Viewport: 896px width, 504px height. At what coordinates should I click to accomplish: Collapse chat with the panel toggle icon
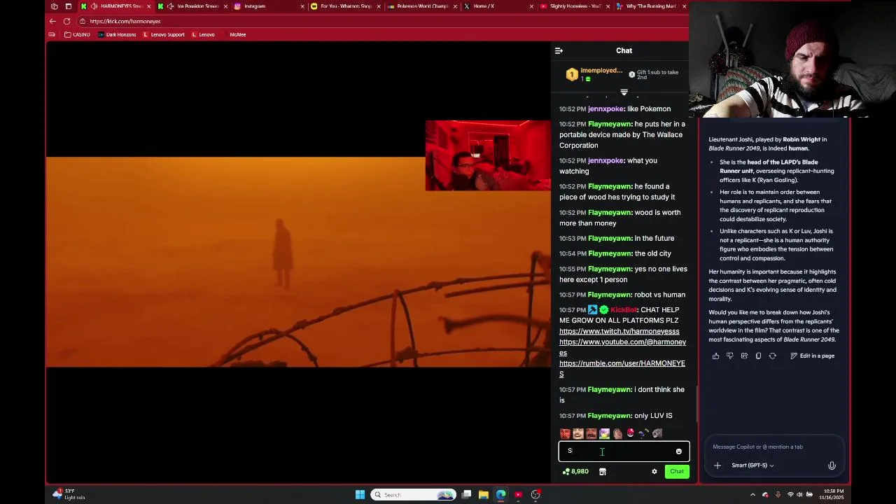pos(559,50)
